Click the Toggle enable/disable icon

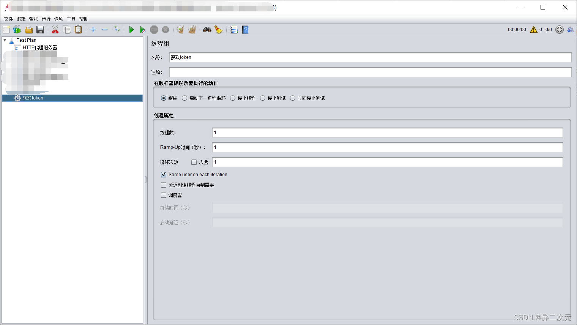[x=117, y=29]
